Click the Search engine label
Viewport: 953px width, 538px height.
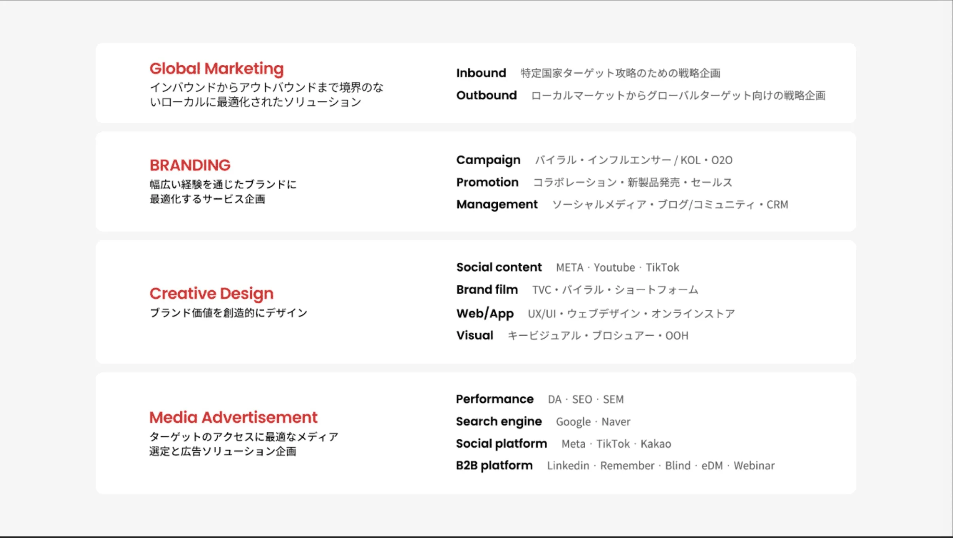coord(499,421)
